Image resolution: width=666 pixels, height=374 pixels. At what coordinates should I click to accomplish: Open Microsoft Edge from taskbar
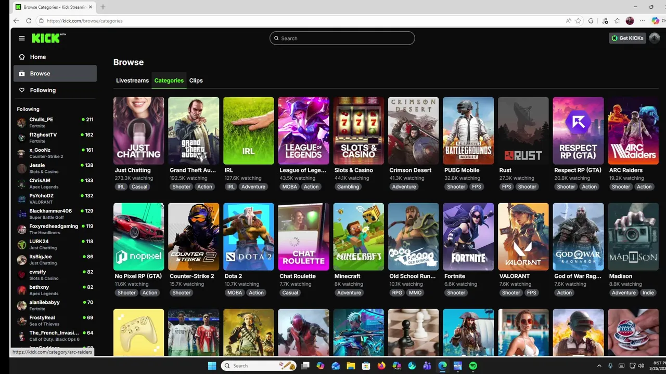click(442, 366)
